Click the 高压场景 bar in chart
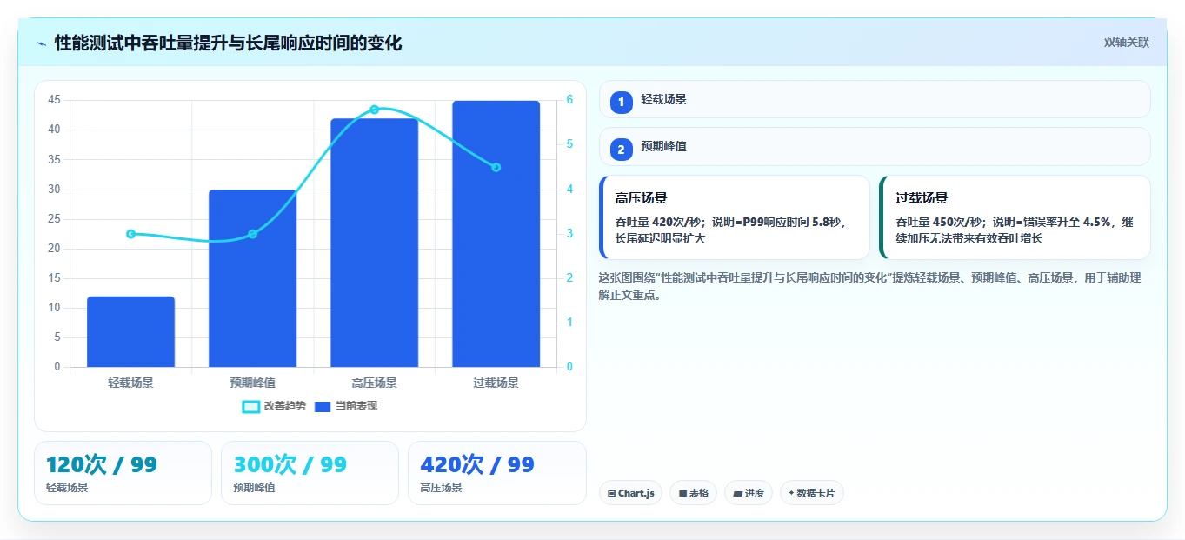 click(x=374, y=243)
